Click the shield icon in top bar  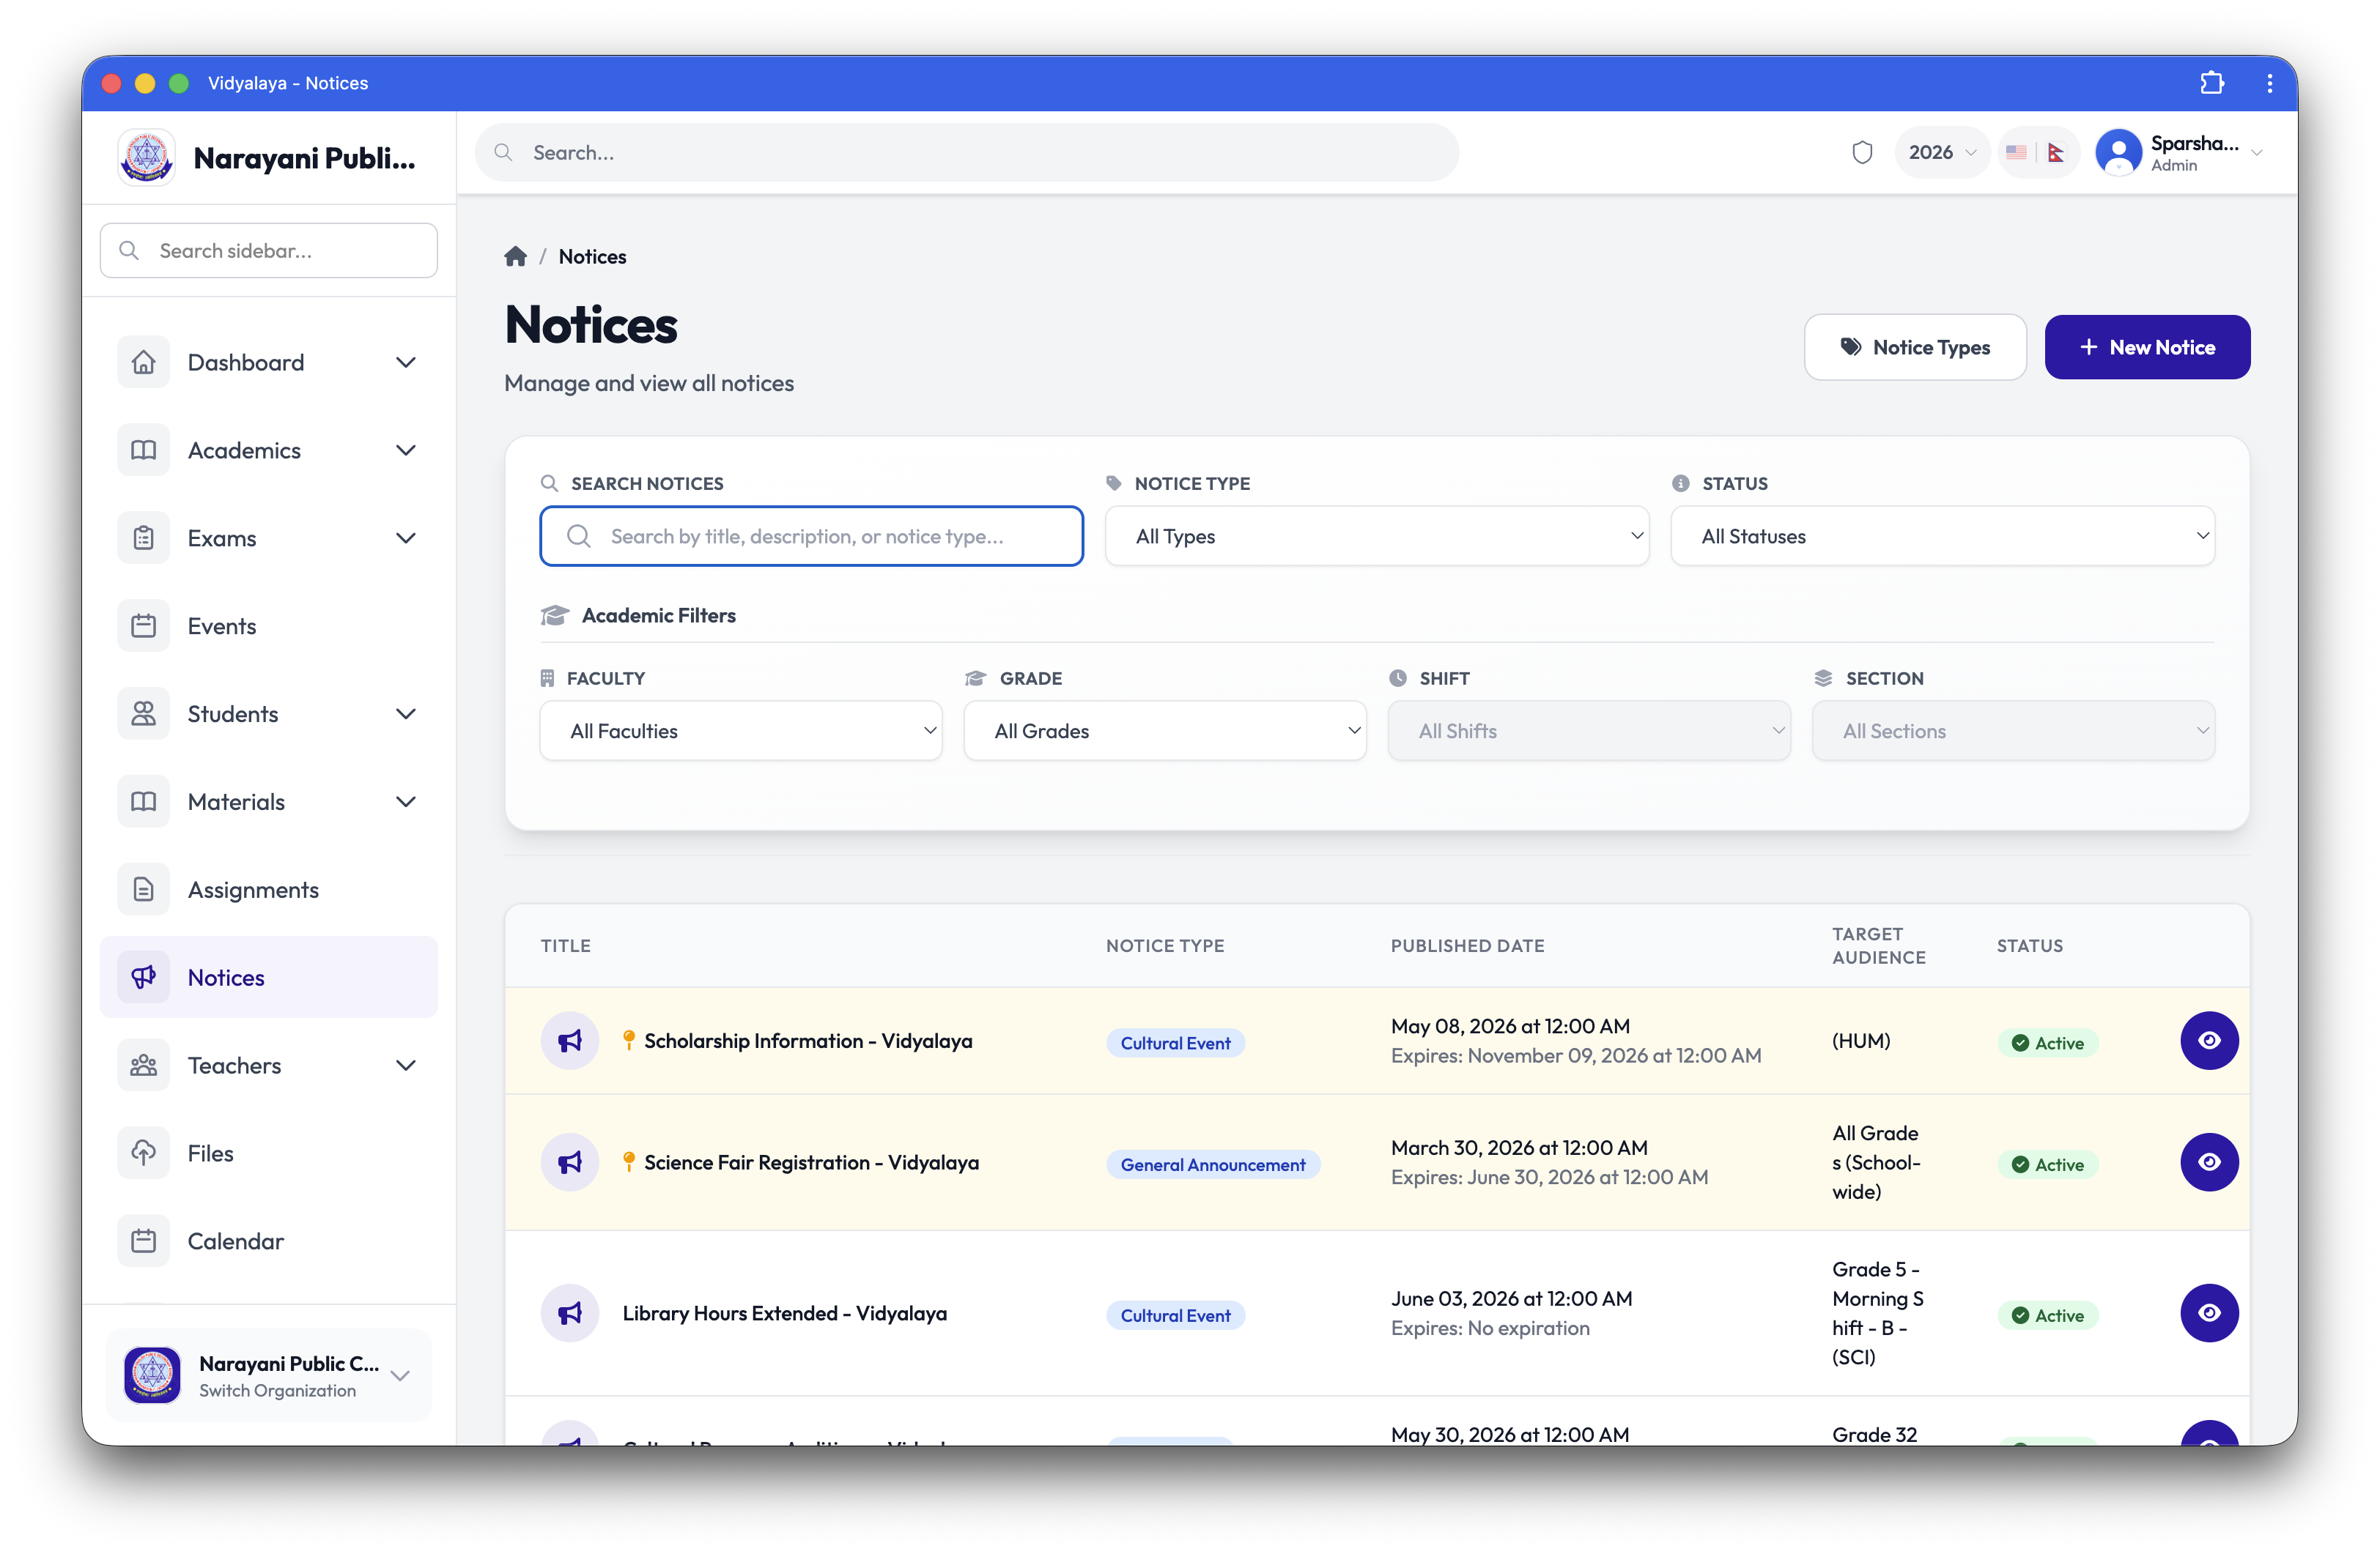coord(1862,153)
